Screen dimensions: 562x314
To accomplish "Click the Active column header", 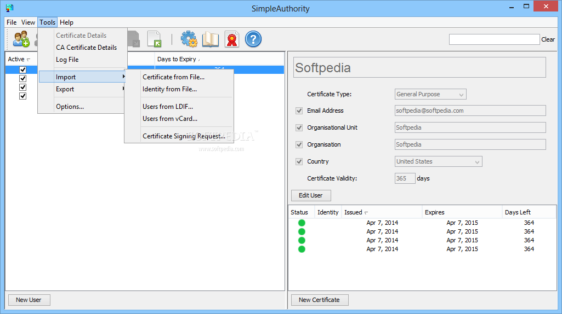I will pyautogui.click(x=21, y=59).
